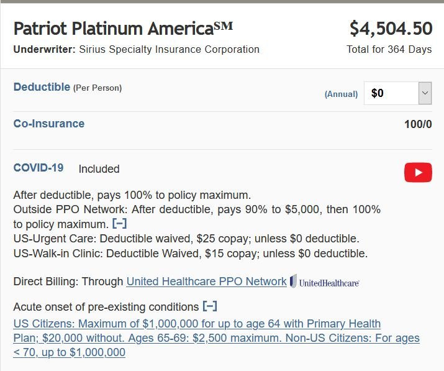This screenshot has height=371, width=444.
Task: Click the Acute onset of pre-existing conditions text
Action: pos(106,307)
